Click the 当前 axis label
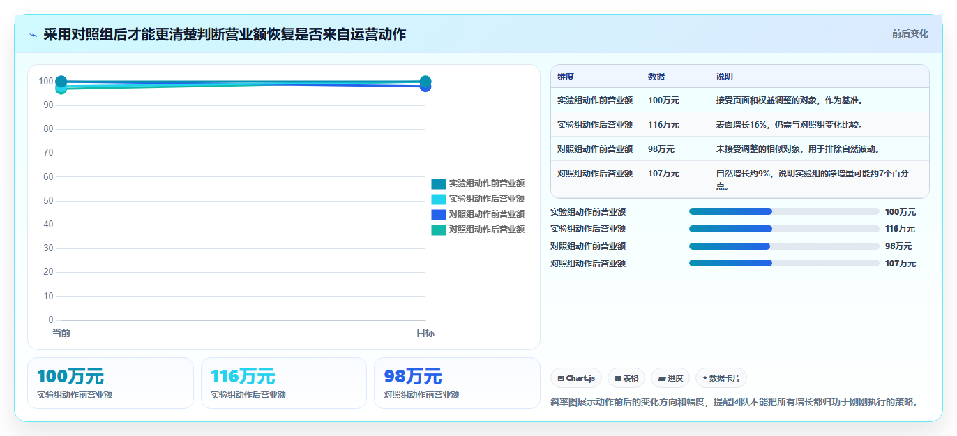Image resolution: width=957 pixels, height=436 pixels. 61,333
